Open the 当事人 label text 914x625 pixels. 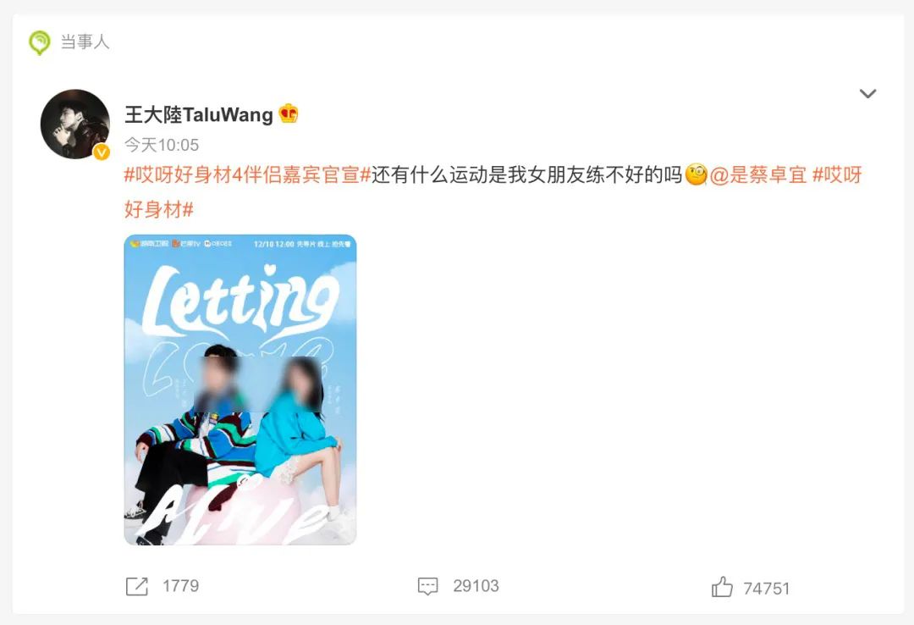(x=85, y=42)
